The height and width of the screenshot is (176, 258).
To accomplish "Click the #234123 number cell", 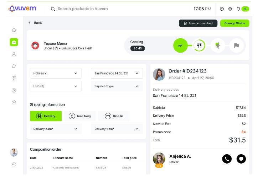I will (x=101, y=167).
